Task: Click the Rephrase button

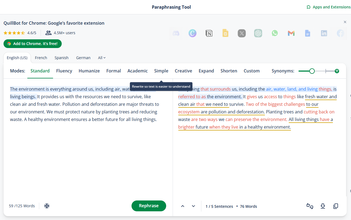Action: (149, 206)
